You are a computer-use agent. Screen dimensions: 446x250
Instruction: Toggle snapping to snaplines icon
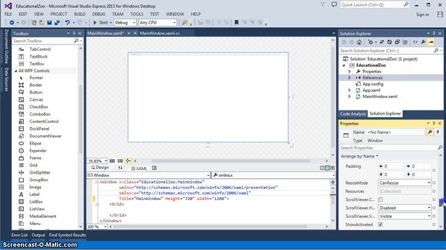click(128, 160)
